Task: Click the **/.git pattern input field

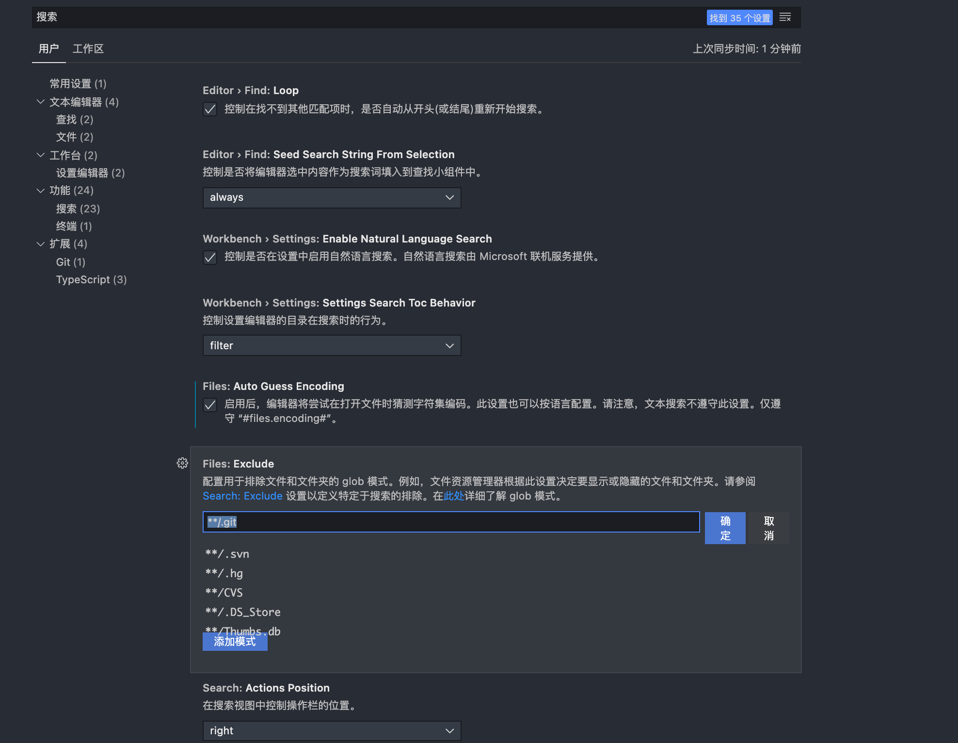Action: coord(451,522)
